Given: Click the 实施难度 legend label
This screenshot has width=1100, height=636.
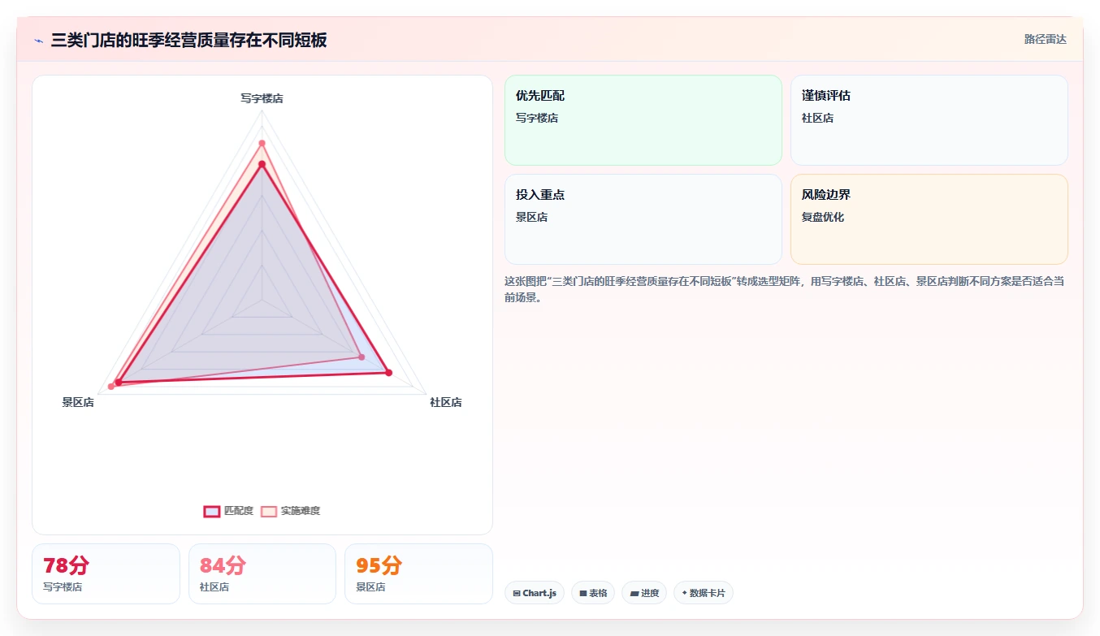Looking at the screenshot, I should pos(301,511).
